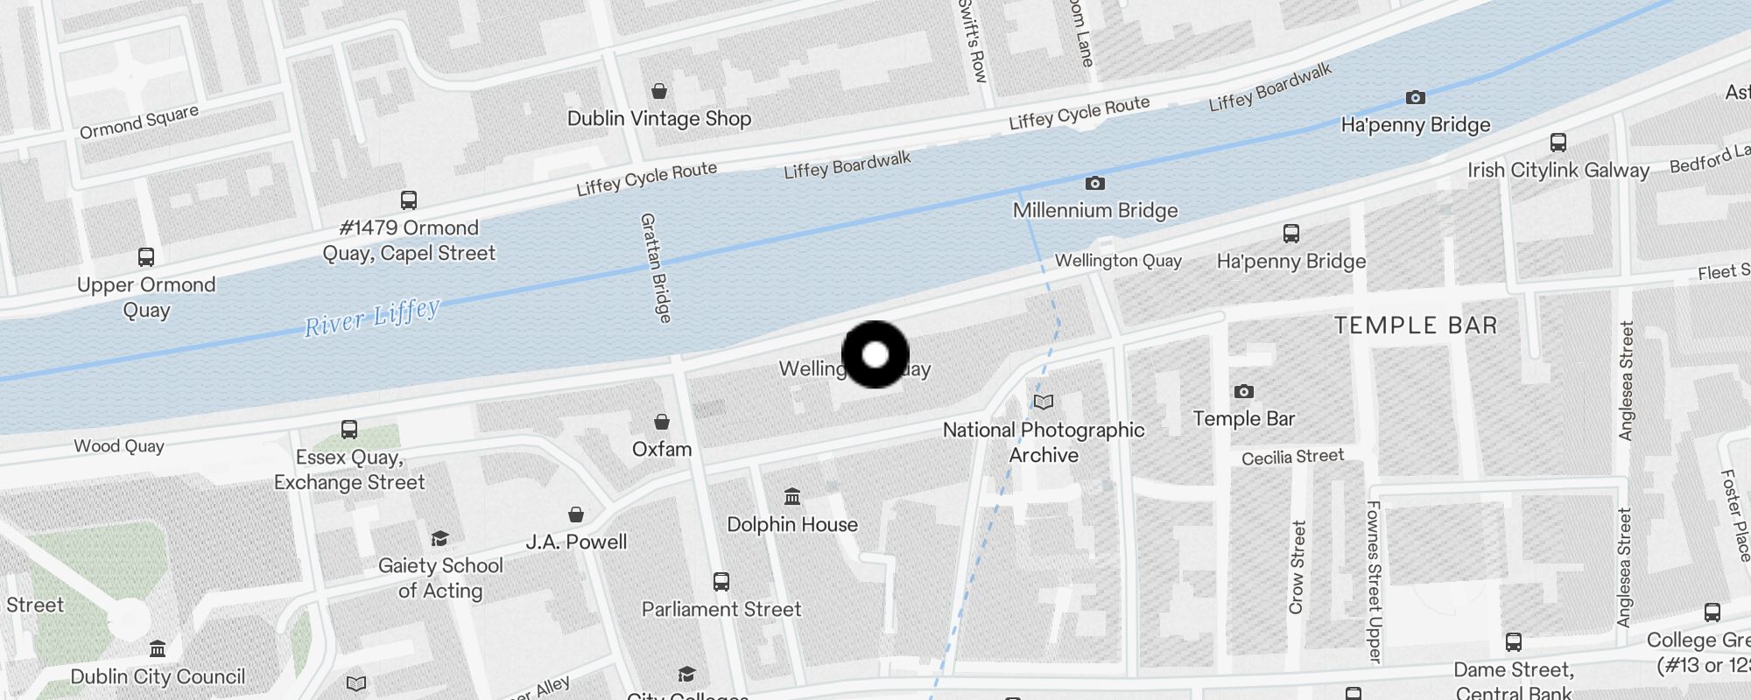The width and height of the screenshot is (1751, 700).
Task: Click the National Photographic Archive book icon
Action: 1044,402
